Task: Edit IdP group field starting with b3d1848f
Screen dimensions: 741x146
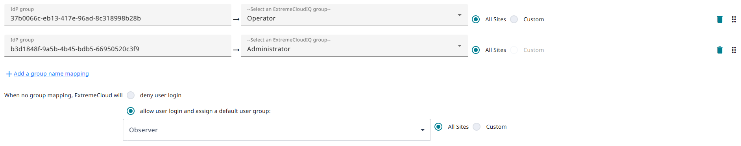Action: pyautogui.click(x=118, y=46)
